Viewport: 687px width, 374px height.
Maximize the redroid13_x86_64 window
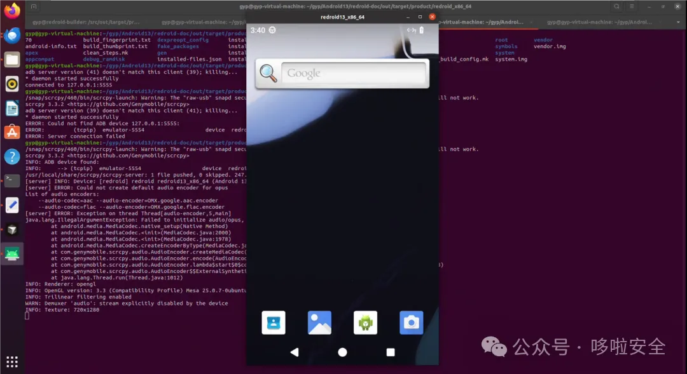420,17
